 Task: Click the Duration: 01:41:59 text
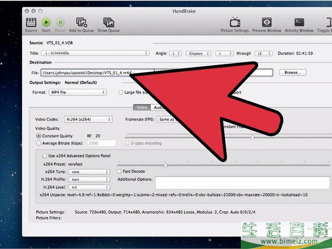pyautogui.click(x=295, y=53)
